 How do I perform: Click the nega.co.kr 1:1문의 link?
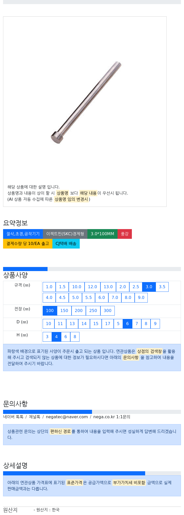pyautogui.click(x=112, y=417)
